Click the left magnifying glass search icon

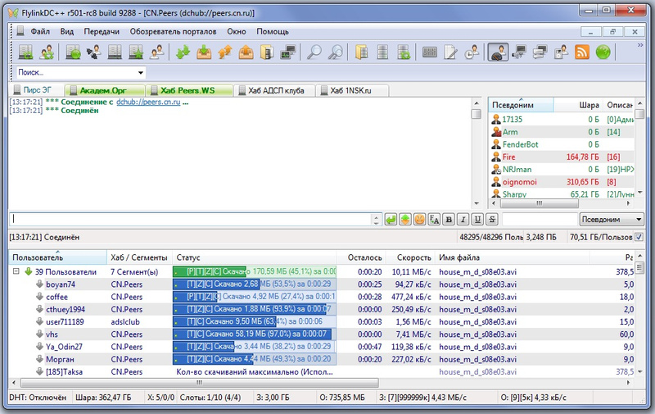point(314,52)
